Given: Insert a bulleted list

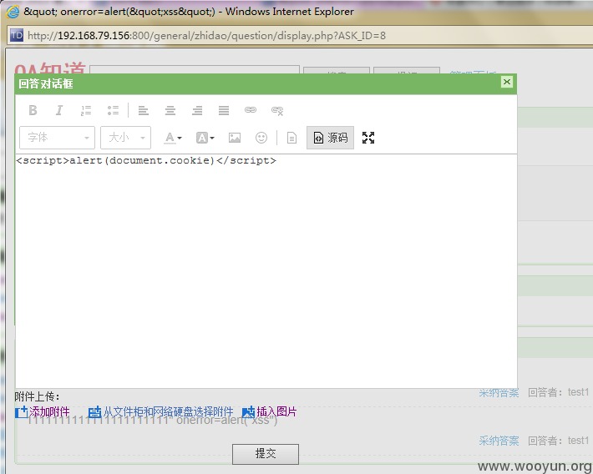Looking at the screenshot, I should point(113,110).
